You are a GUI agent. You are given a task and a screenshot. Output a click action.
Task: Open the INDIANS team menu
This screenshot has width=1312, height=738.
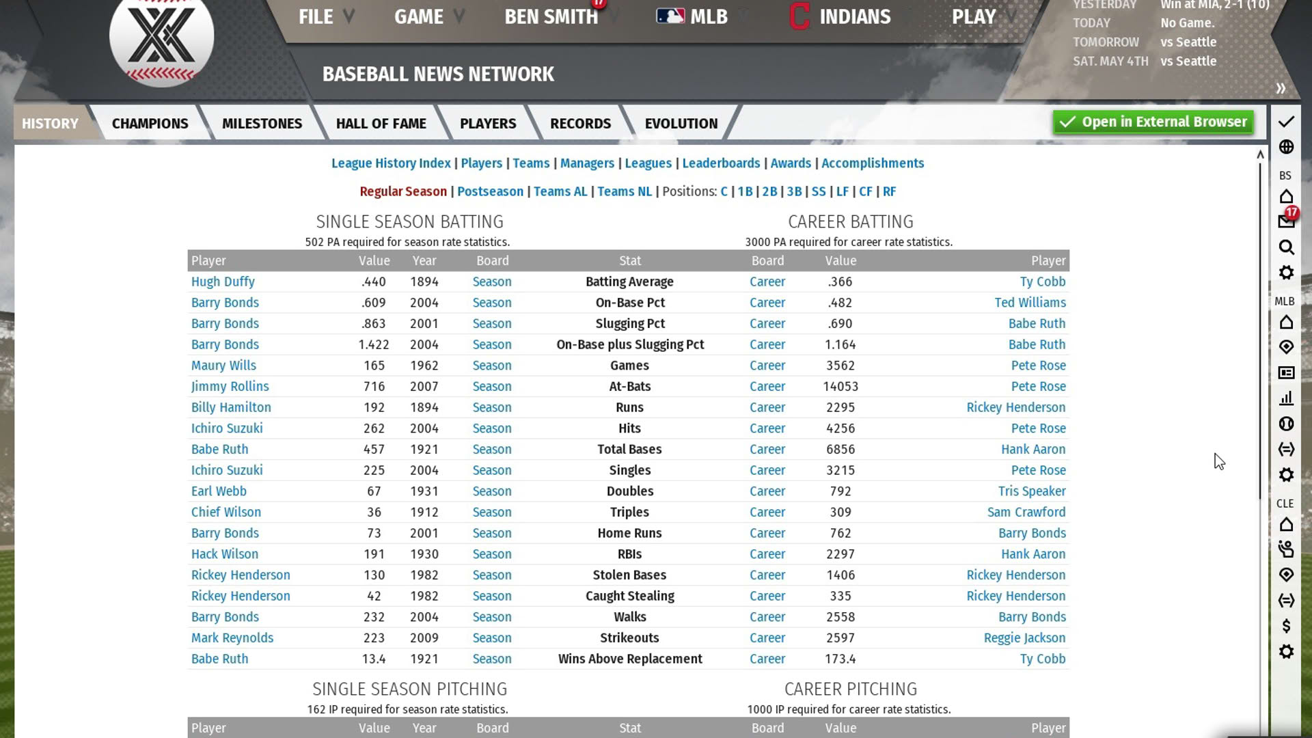[840, 16]
